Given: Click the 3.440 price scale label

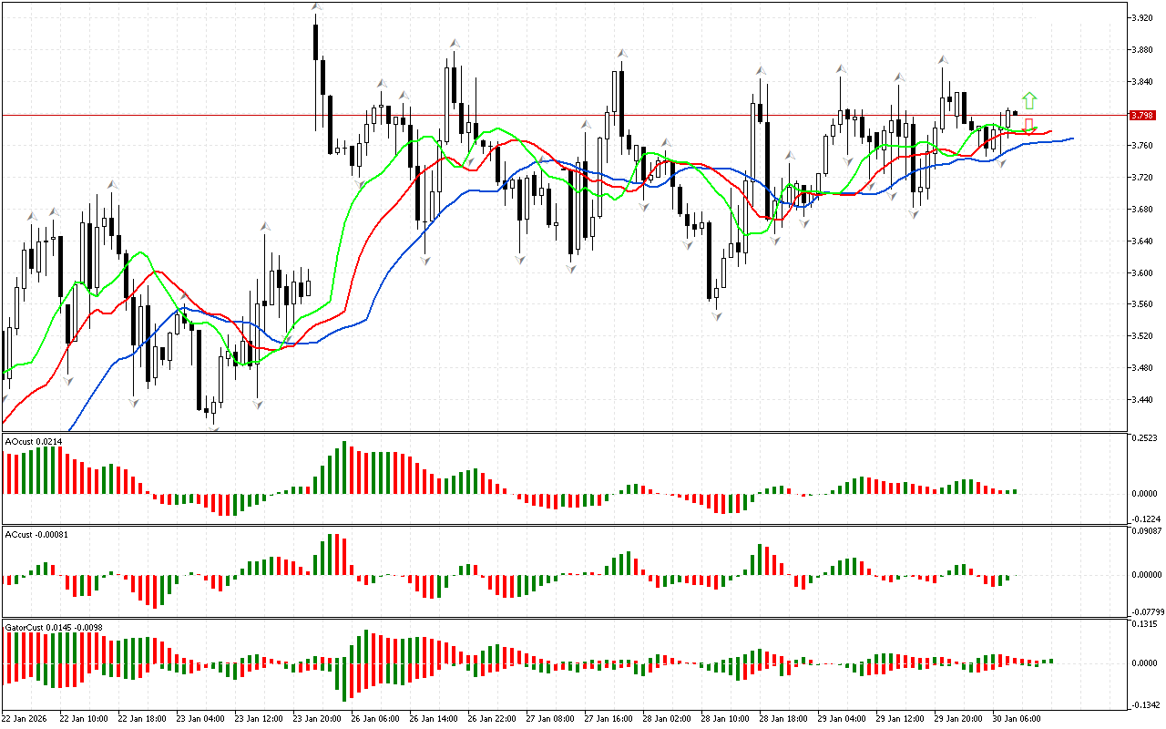Looking at the screenshot, I should 1141,399.
